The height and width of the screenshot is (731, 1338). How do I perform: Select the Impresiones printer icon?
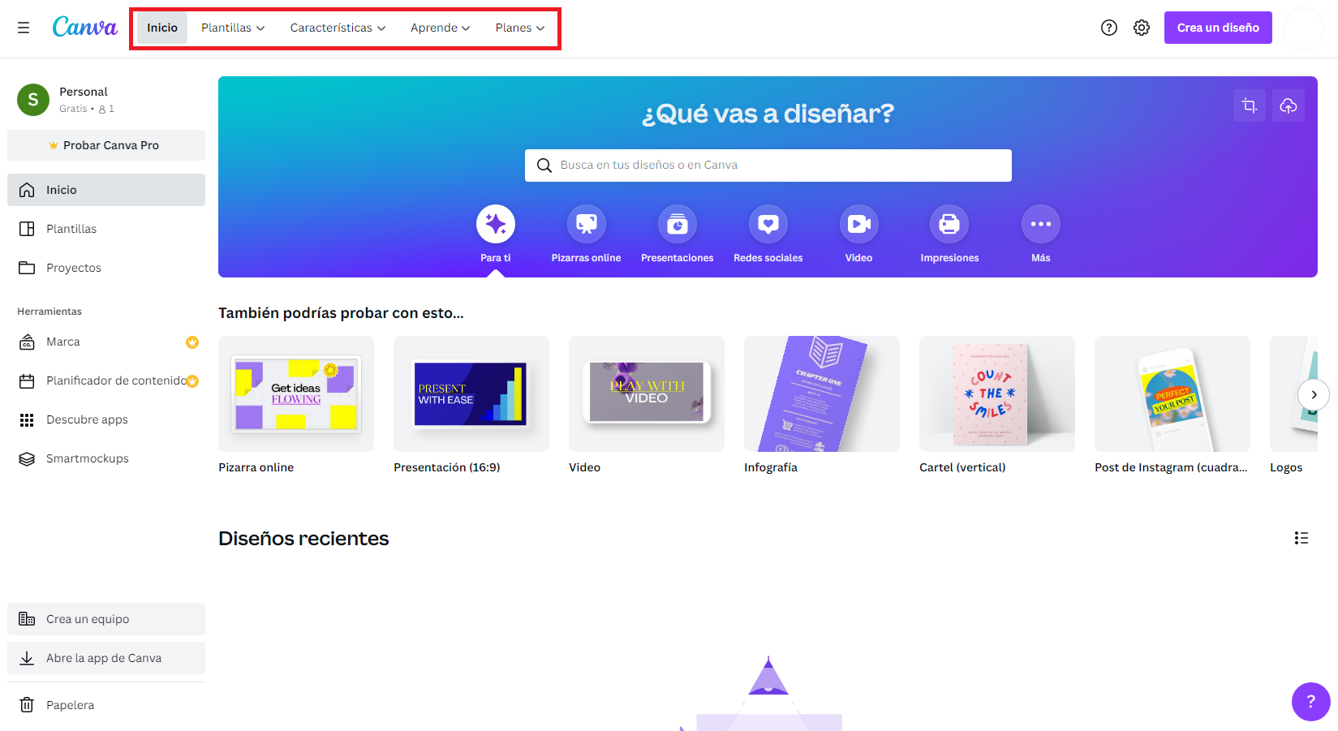[949, 224]
